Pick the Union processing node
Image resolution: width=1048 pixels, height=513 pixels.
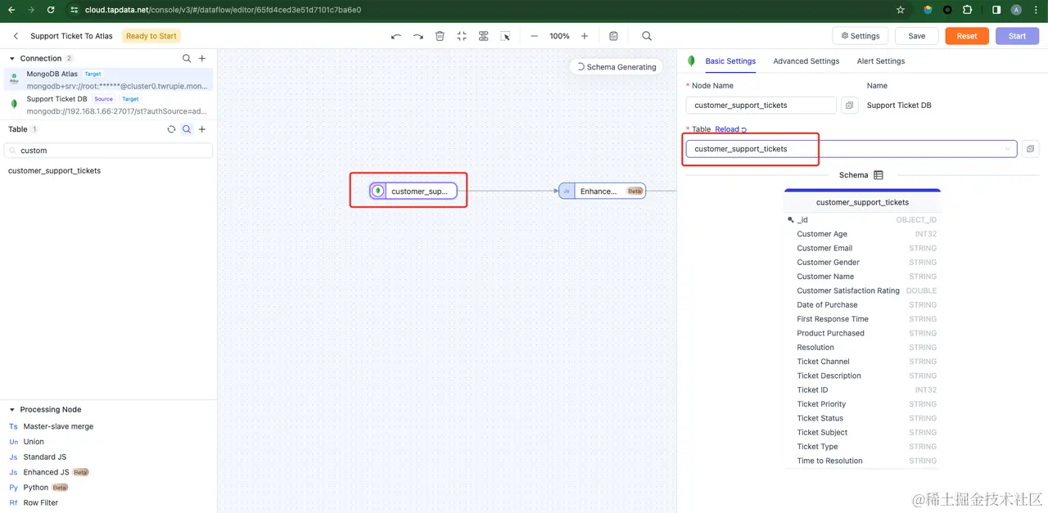(34, 442)
